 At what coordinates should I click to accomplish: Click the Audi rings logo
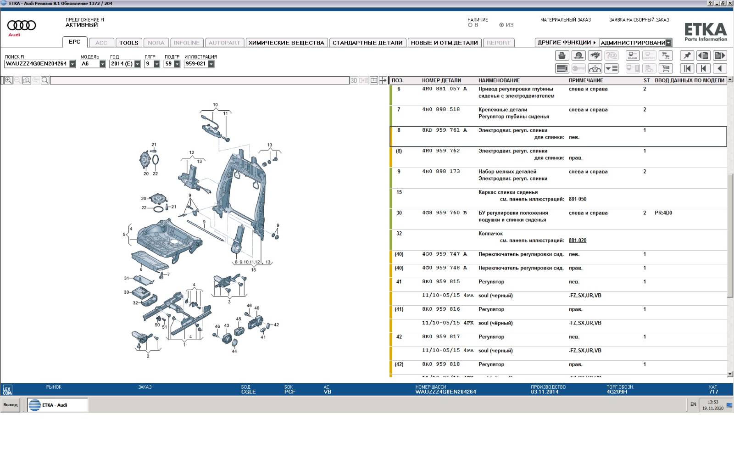pos(21,26)
